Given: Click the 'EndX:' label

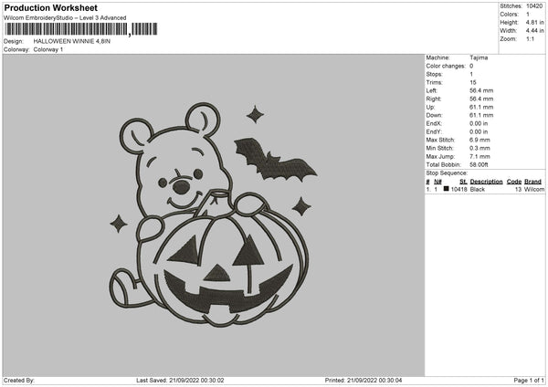Looking at the screenshot, I should click(x=434, y=123).
